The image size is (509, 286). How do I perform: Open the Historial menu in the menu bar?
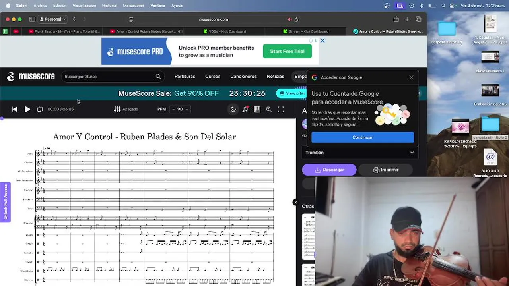[x=110, y=6]
